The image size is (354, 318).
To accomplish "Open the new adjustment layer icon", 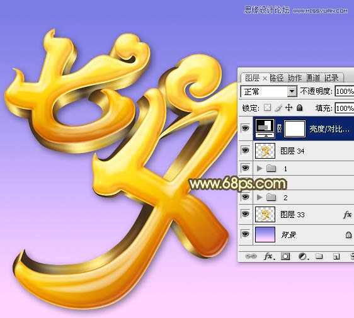I will tap(303, 256).
